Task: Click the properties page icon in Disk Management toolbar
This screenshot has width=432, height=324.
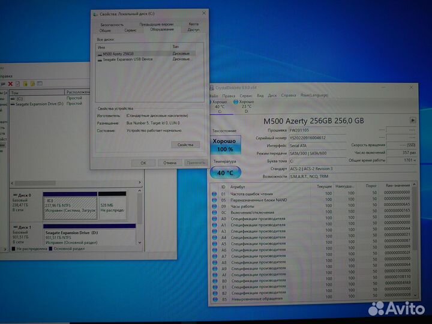Action: (x=17, y=84)
